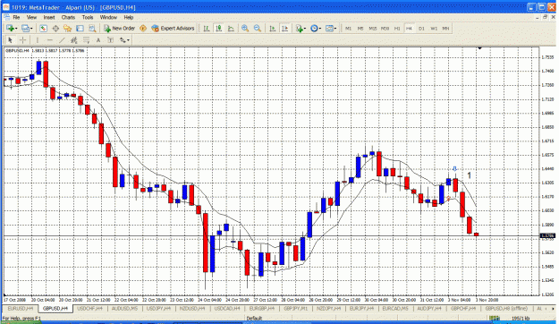Switch to the EURUSD,H4 chart tab
559x324 pixels.
[x=21, y=308]
